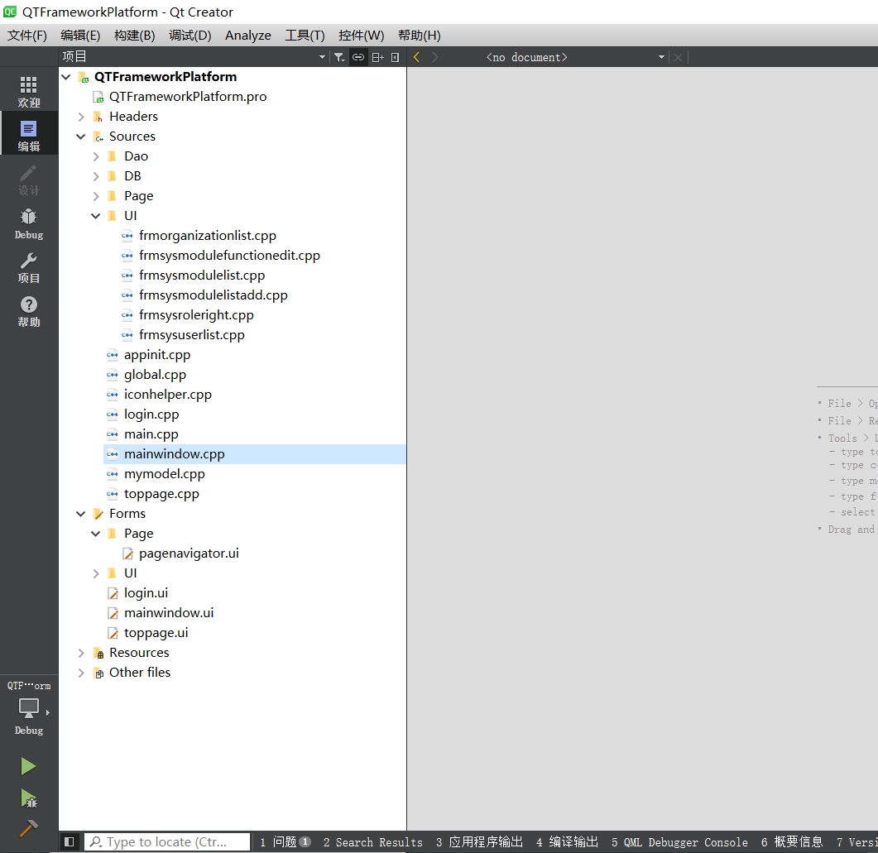
Task: Close the project side panel
Action: pos(396,57)
